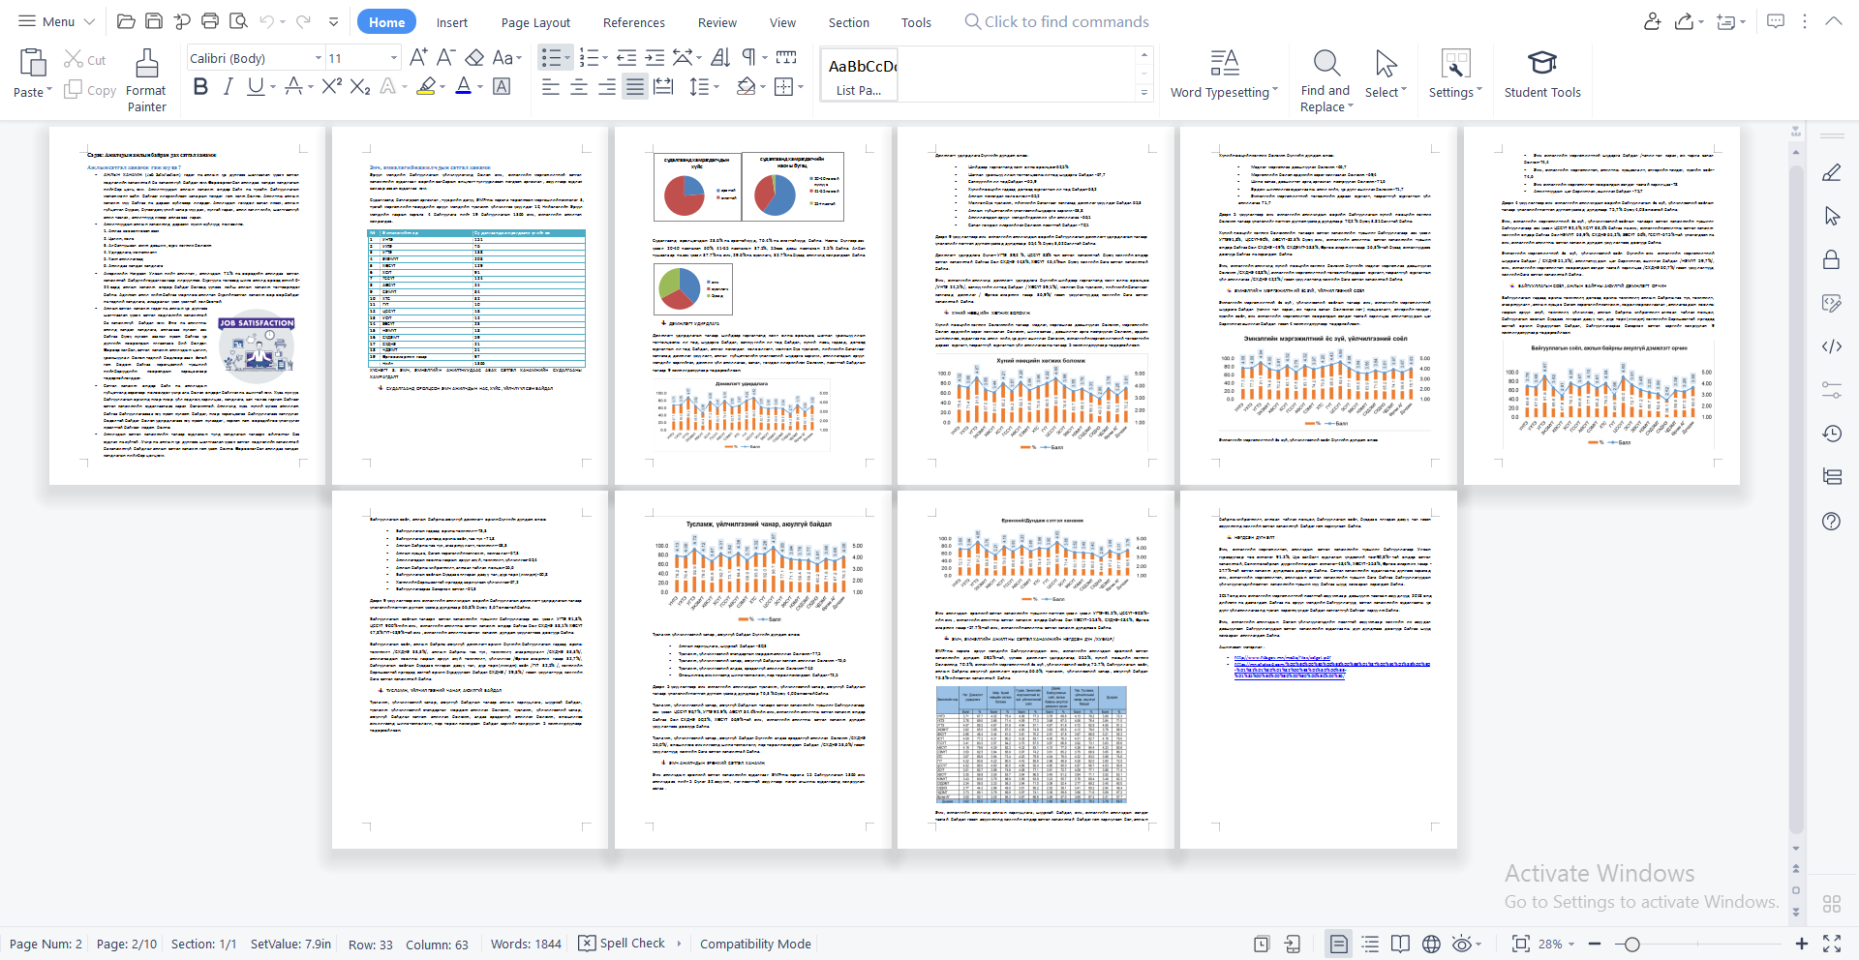
Task: Switch to the Page Layout tab
Action: pyautogui.click(x=535, y=22)
